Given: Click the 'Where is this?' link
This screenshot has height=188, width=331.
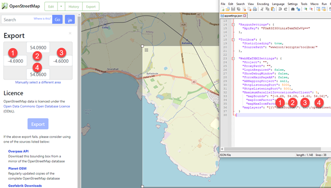Looking at the screenshot, I should (42, 19).
